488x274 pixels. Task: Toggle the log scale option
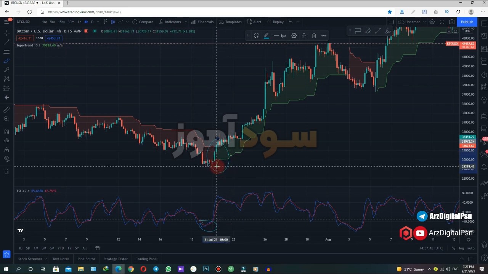(x=461, y=248)
